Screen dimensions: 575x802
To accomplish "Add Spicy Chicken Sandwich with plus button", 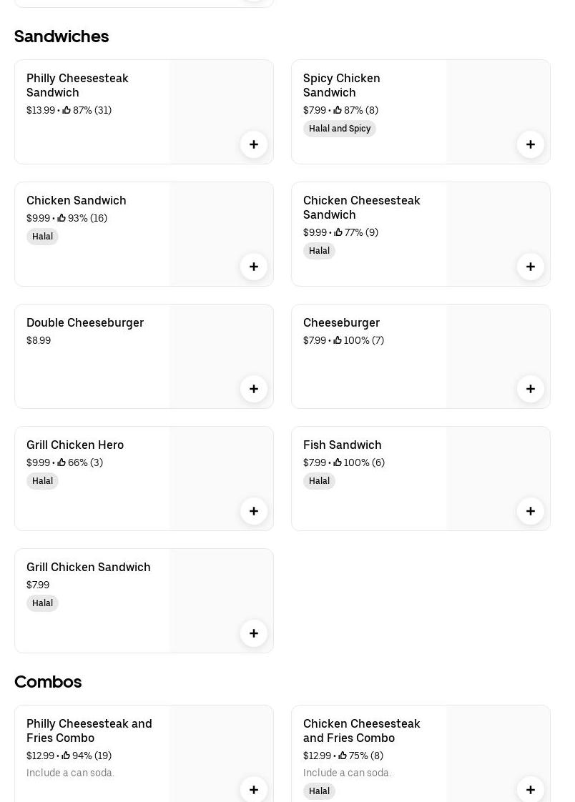I will (x=531, y=144).
